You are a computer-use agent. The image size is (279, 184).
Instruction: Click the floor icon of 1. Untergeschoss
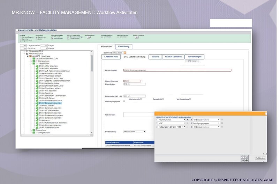point(33,133)
